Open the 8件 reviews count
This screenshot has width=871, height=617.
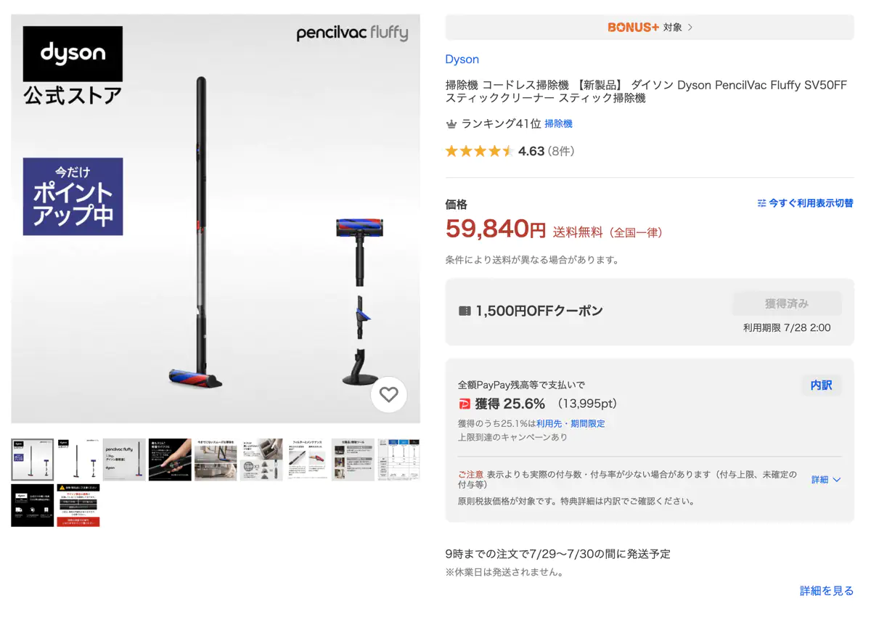[x=562, y=151]
